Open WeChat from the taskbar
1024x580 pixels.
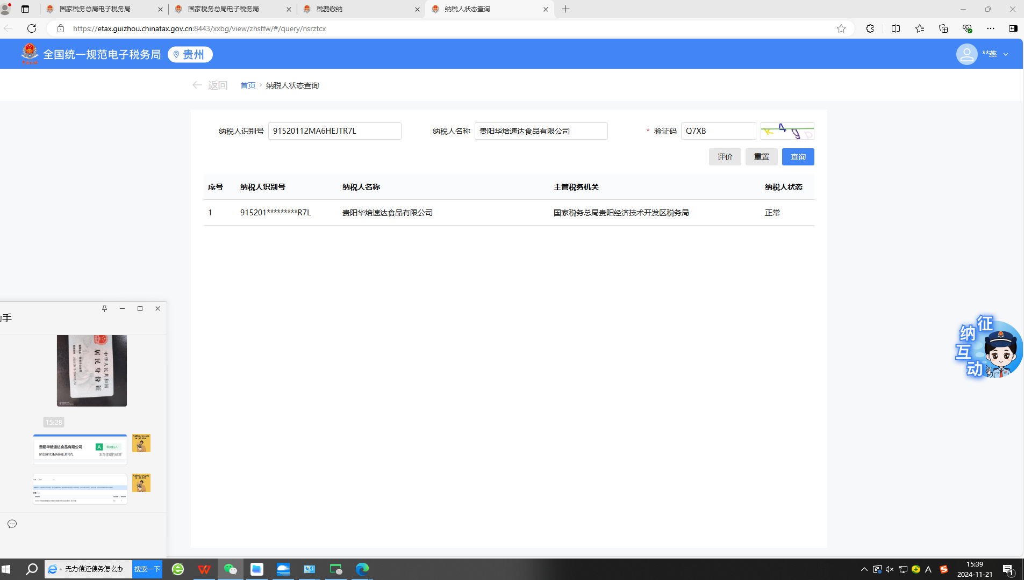coord(230,569)
